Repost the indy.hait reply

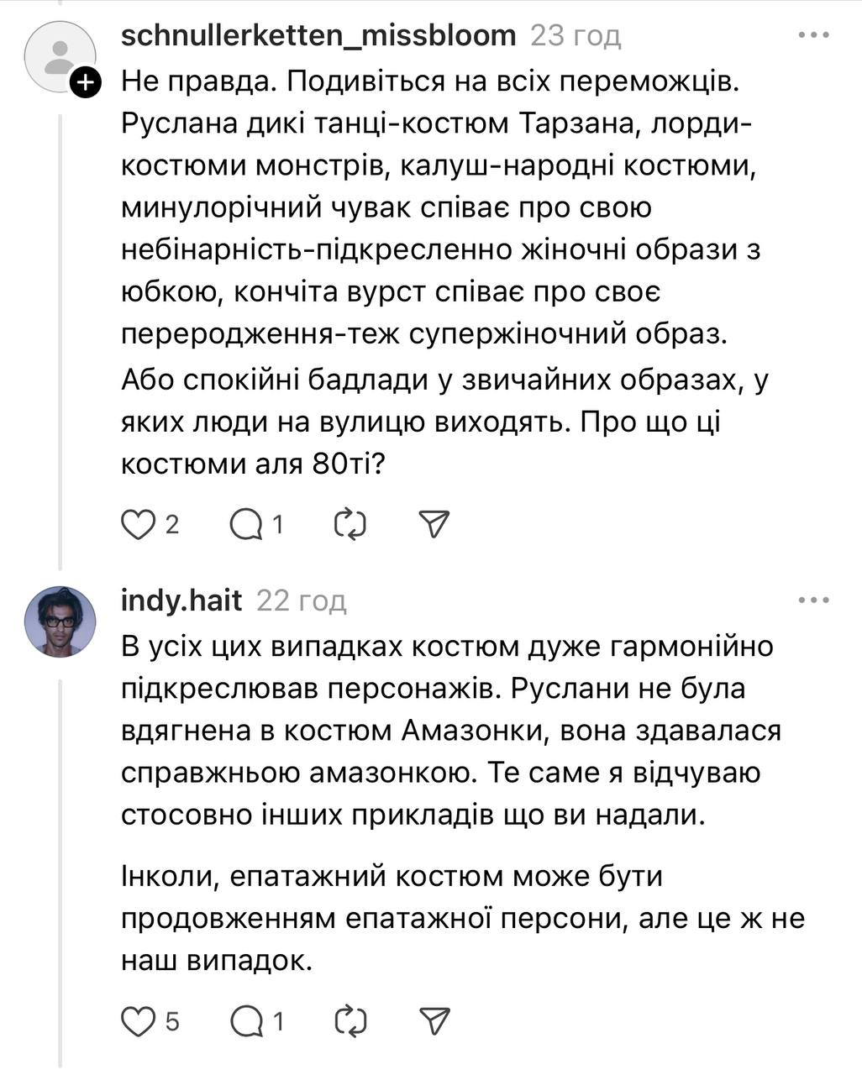350,1021
